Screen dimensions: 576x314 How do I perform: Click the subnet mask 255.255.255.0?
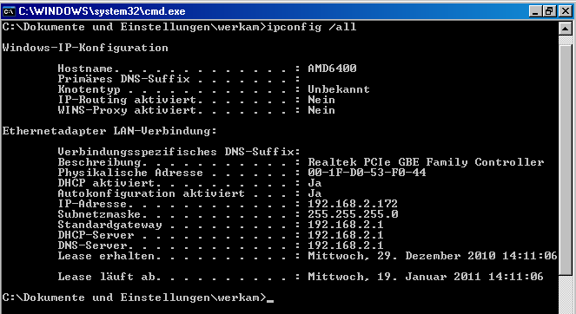coord(353,214)
